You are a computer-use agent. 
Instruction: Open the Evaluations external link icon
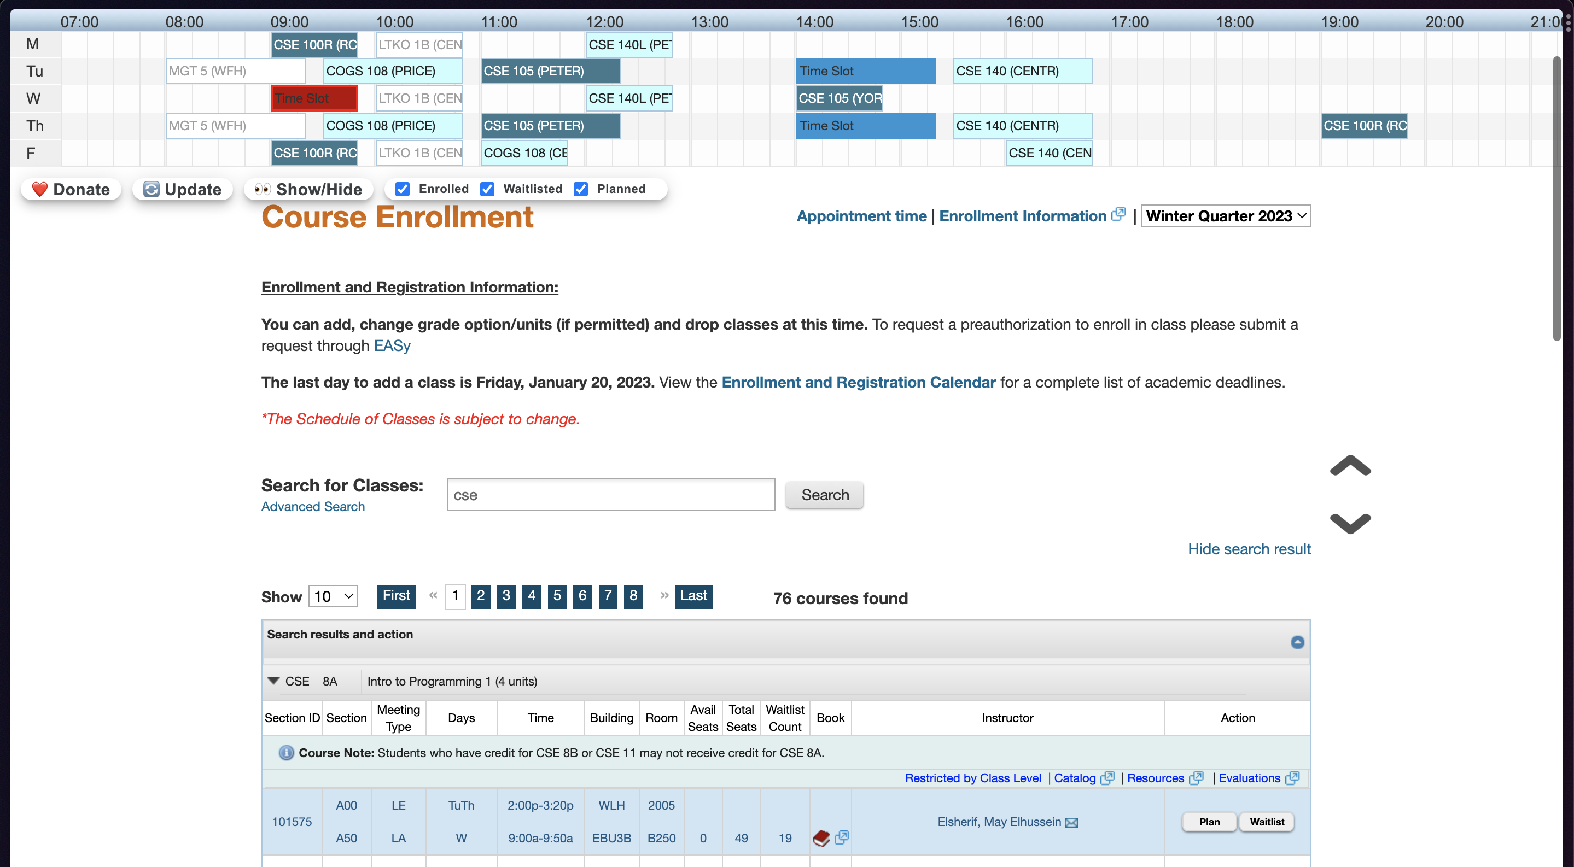1293,778
